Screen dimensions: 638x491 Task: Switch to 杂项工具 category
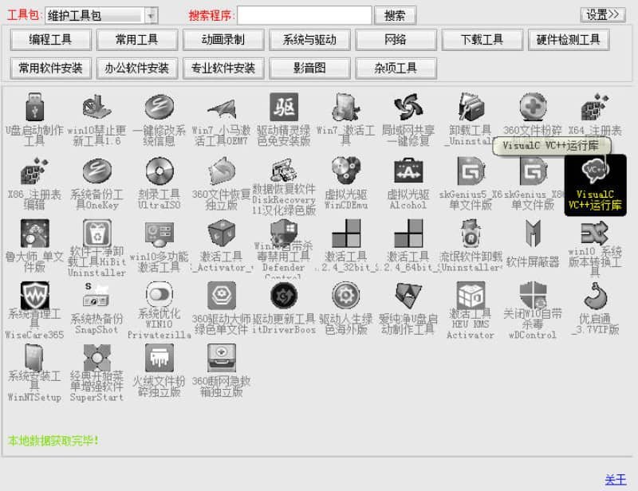point(396,68)
